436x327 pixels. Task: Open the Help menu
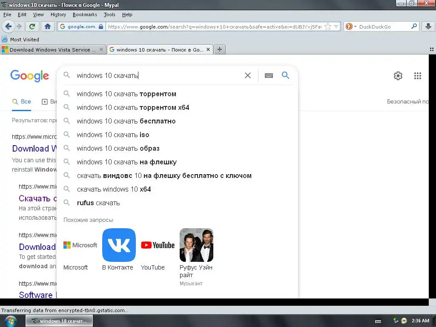tap(127, 14)
